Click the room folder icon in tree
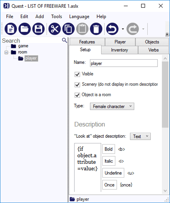The width and height of the screenshot is (170, 203). point(14,52)
